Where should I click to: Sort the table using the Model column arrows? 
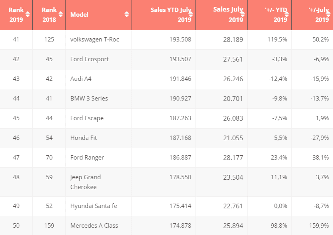pos(127,14)
